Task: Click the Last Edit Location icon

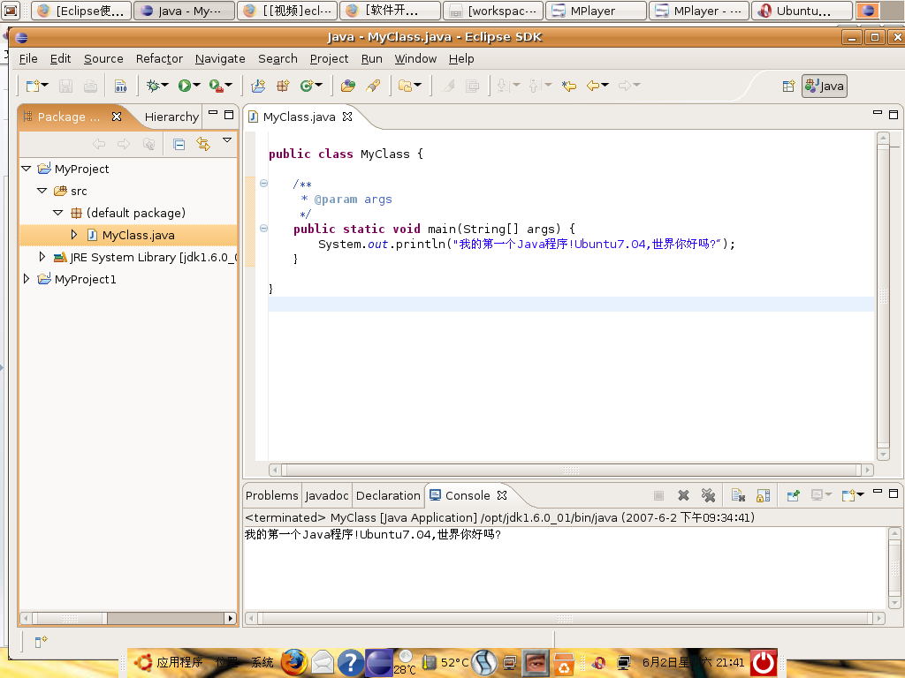Action: [569, 86]
